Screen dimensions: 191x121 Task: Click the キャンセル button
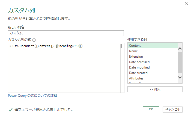click(x=172, y=109)
